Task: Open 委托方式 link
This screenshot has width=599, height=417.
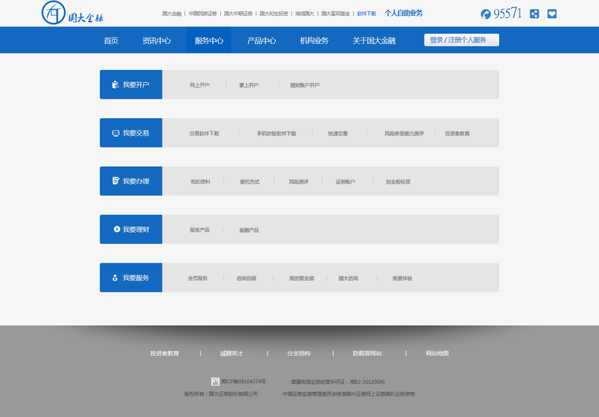Action: (249, 181)
